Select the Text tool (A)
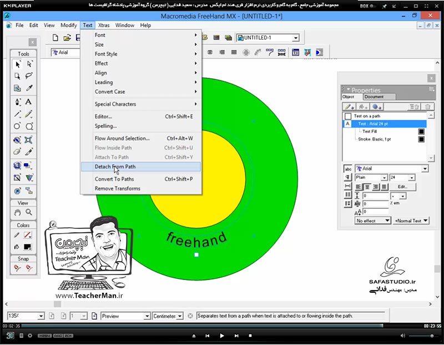Screen dimensions: 444x345 click(29, 102)
